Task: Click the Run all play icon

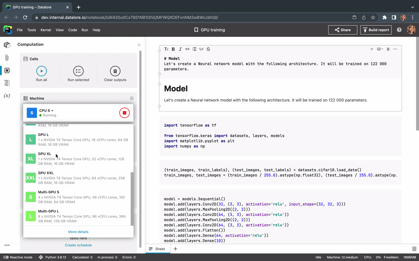Action: click(x=42, y=71)
